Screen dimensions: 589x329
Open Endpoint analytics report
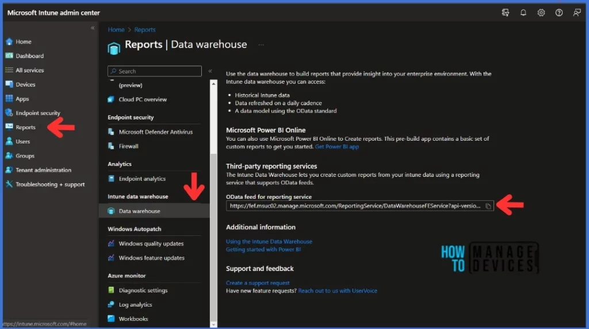(x=142, y=179)
